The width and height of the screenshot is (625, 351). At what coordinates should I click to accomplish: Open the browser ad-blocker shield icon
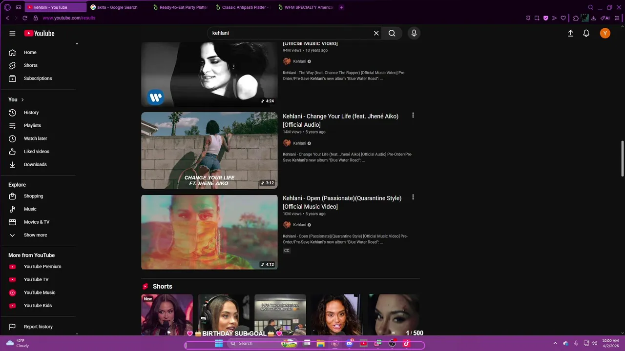pyautogui.click(x=545, y=18)
